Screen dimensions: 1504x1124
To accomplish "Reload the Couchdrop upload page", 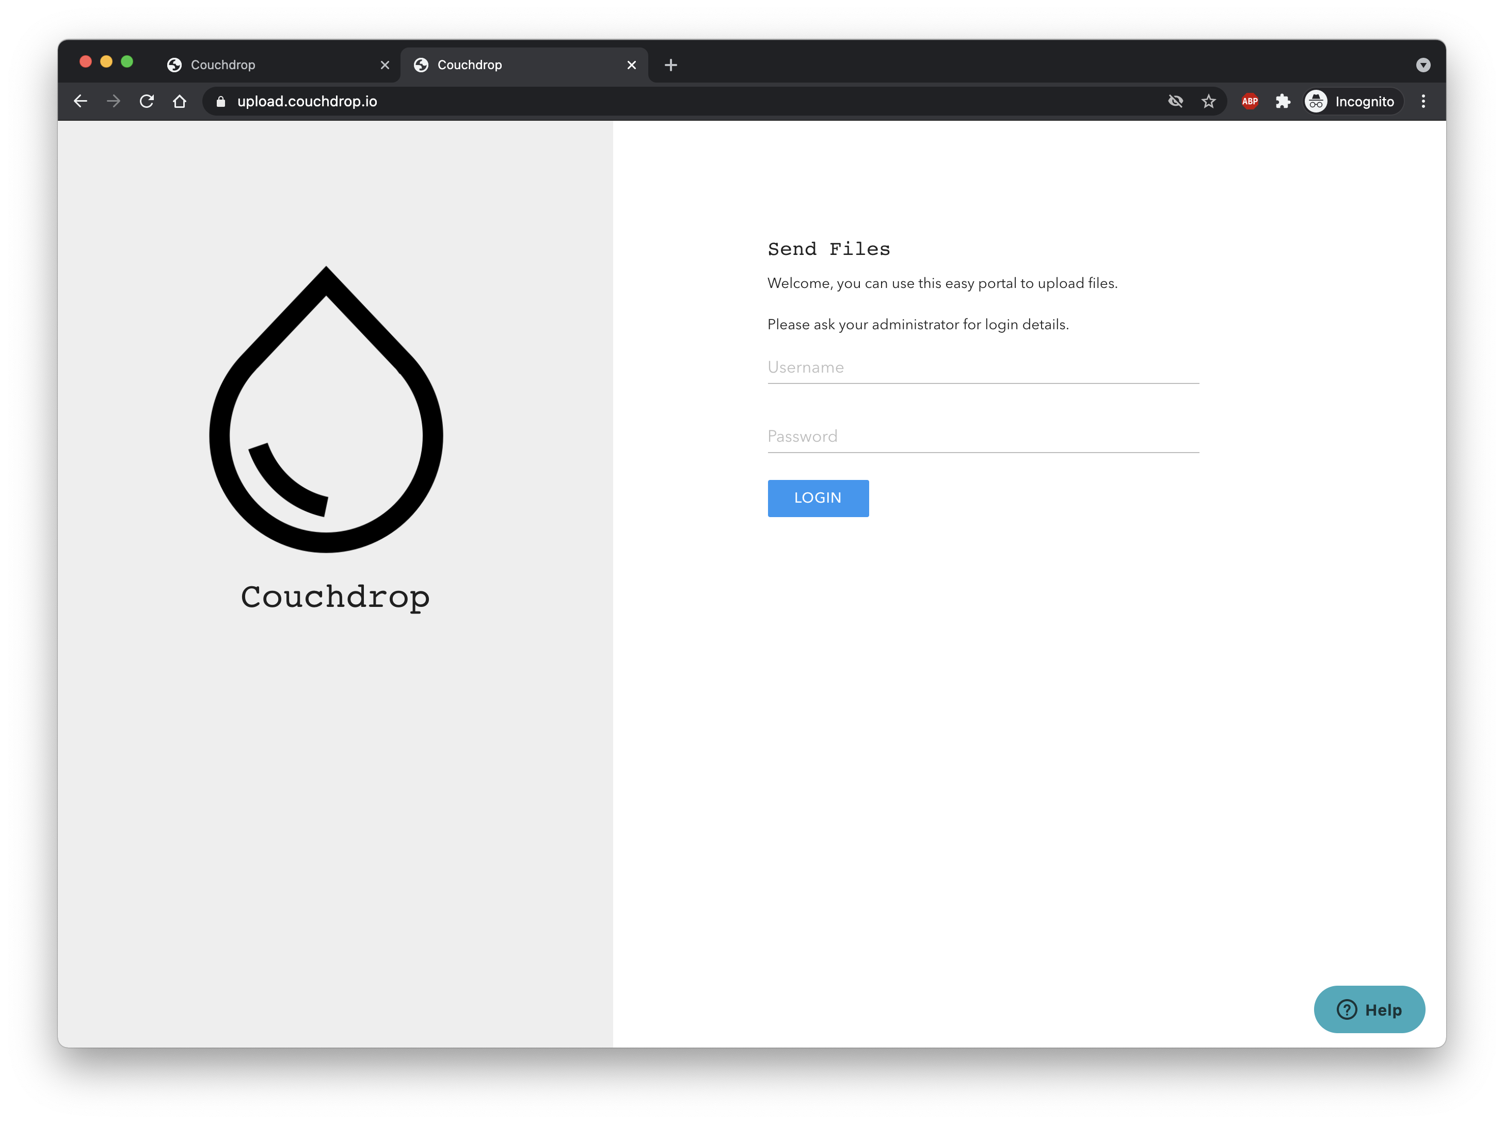I will click(x=147, y=101).
